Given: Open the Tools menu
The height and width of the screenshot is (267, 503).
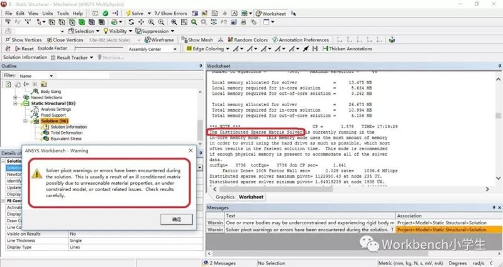Looking at the screenshot, I should pyautogui.click(x=63, y=13).
